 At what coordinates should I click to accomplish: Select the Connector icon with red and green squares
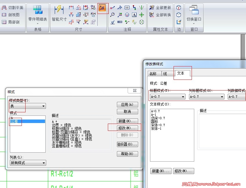point(134,8)
